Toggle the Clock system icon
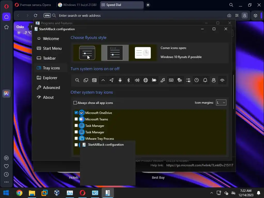264x198 pixels. 196,80
